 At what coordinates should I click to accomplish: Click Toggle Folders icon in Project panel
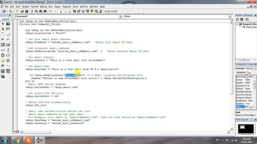click(x=247, y=20)
